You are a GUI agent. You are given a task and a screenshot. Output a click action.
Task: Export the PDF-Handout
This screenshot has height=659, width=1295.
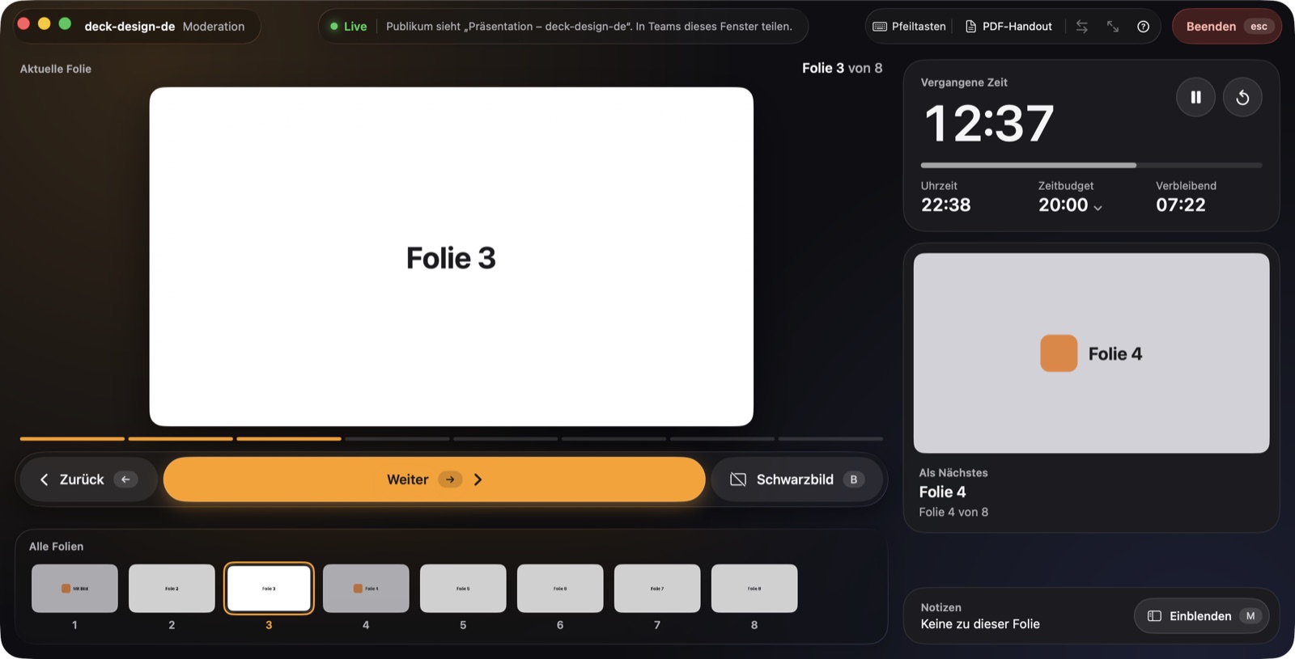[1008, 27]
